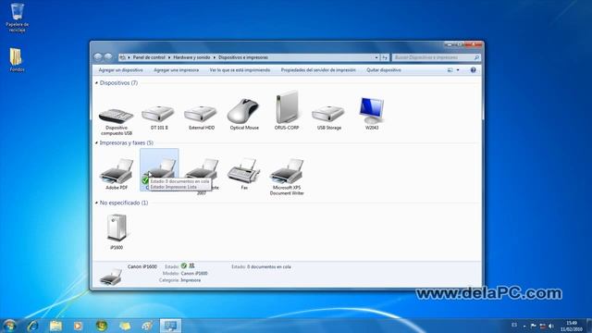The width and height of the screenshot is (592, 333).
Task: Go back with the navigation back arrow
Action: [98, 57]
